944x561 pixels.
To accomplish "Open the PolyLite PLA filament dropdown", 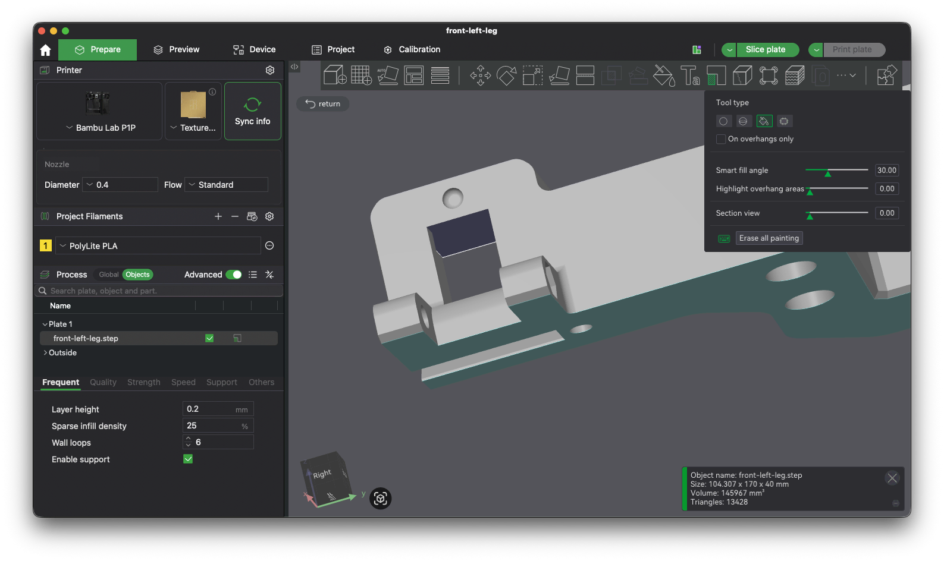I will 158,246.
